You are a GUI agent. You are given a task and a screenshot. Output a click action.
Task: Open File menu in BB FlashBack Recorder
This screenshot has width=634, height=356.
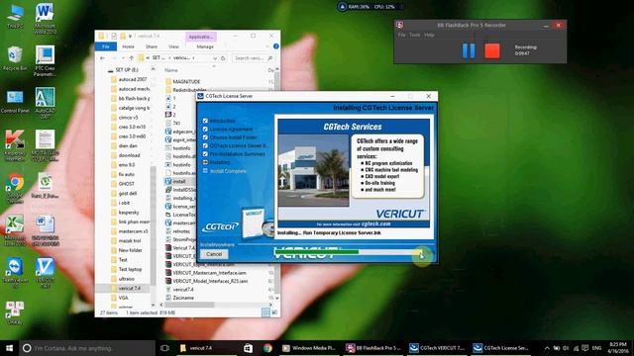[401, 36]
